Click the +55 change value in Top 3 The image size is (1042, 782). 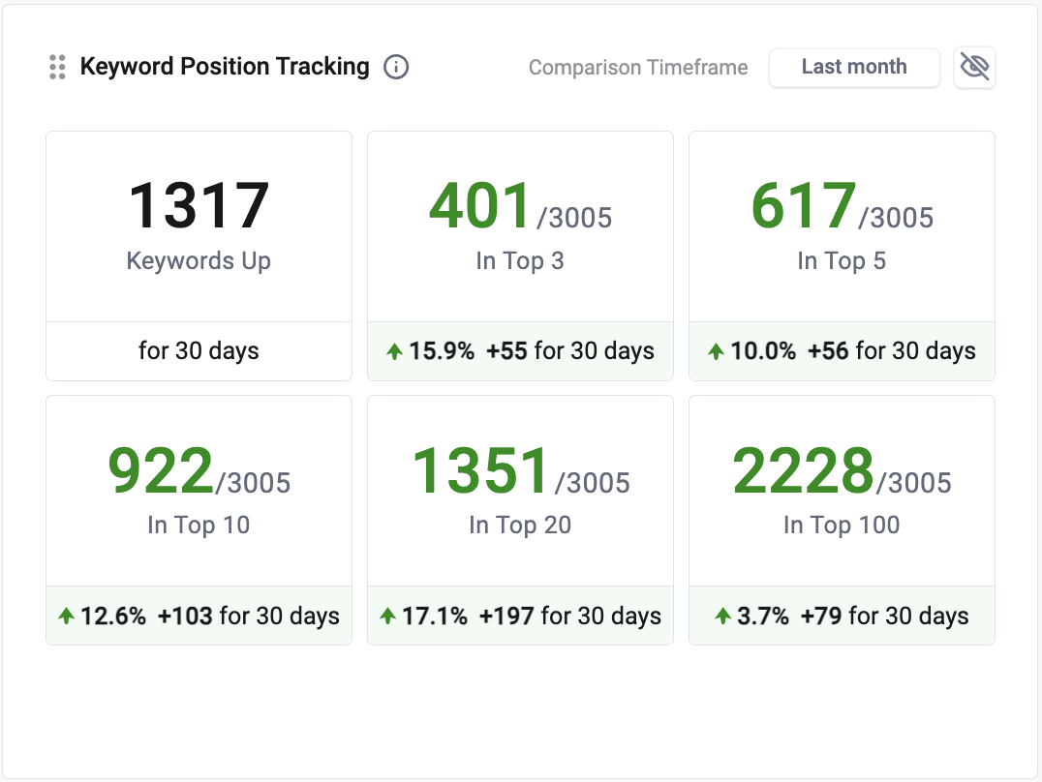pos(506,351)
